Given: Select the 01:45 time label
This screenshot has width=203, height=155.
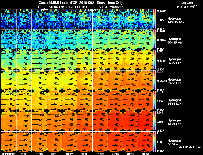Looking at the screenshot, I should point(115,154).
